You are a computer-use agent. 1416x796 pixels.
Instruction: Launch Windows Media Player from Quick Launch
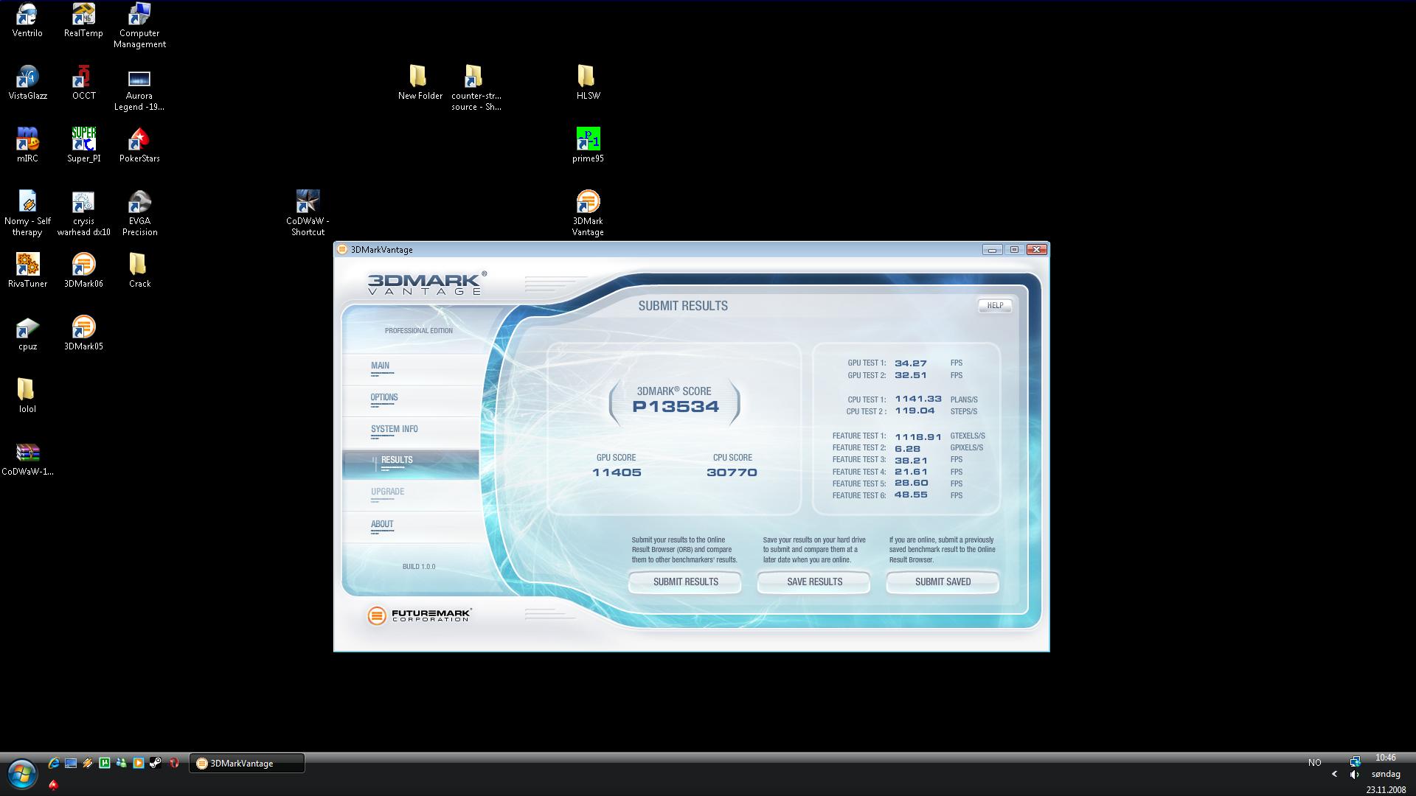(x=139, y=764)
